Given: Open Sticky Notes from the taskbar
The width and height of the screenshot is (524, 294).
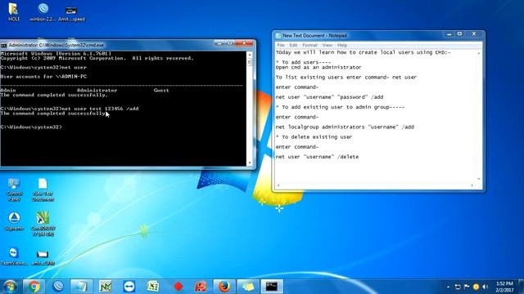Looking at the screenshot, I should pos(248,287).
